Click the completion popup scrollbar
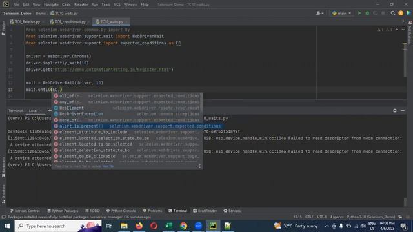Viewport: 413px width, 232px height. [201, 102]
